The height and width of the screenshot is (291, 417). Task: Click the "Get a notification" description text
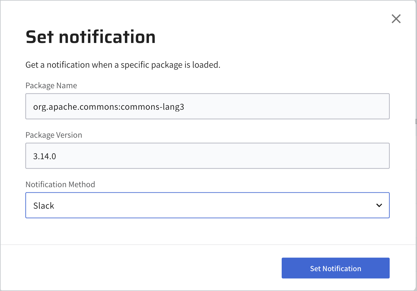pyautogui.click(x=123, y=65)
